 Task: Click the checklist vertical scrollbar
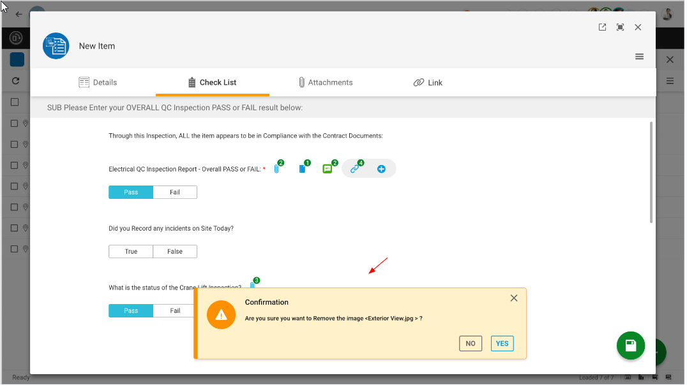click(x=651, y=172)
